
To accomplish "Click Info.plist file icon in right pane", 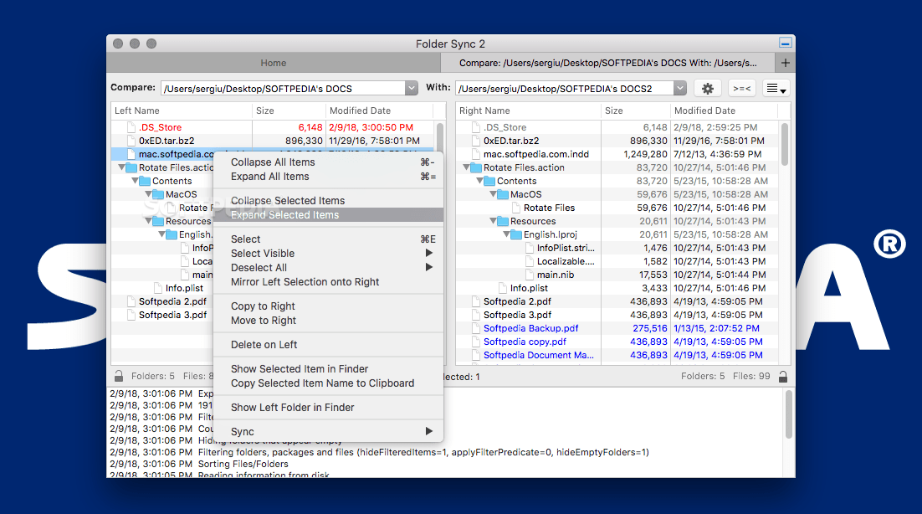I will coord(503,288).
